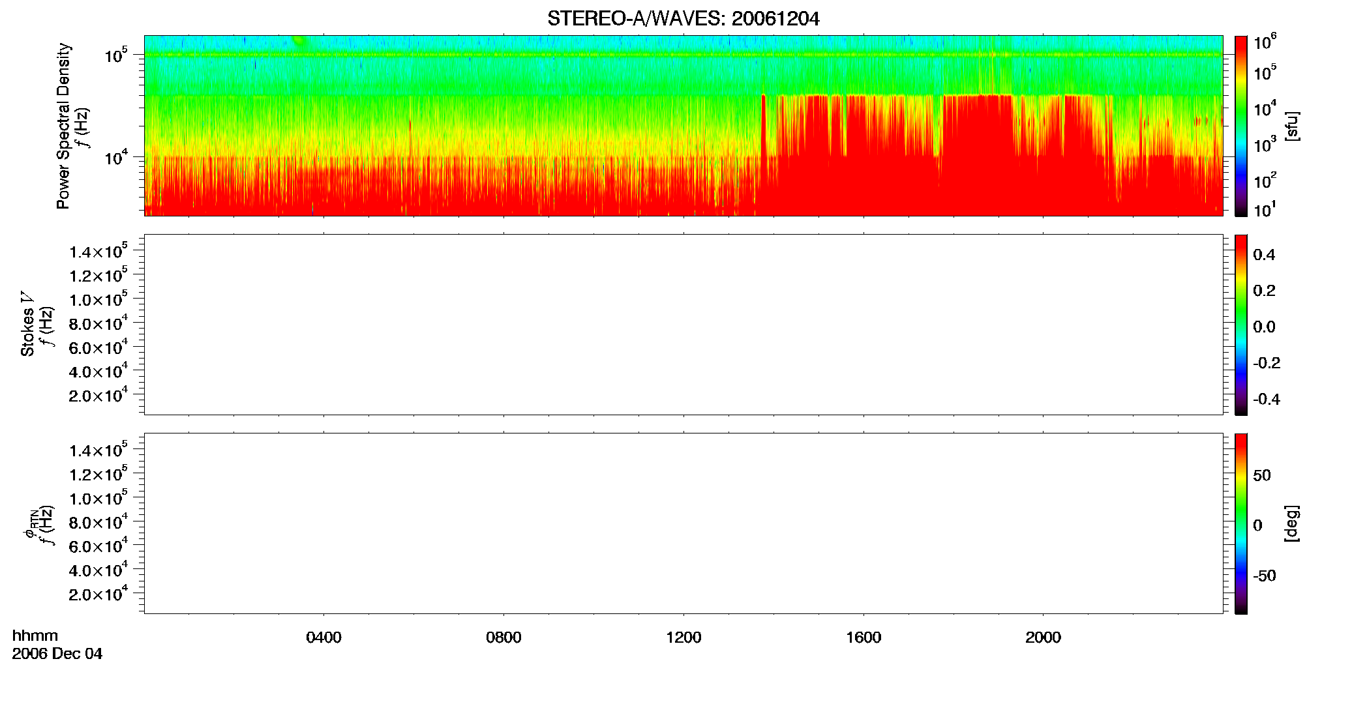Click the 10⁶ value on sfu colorbar
This screenshot has height=704, width=1367.
(x=1265, y=42)
